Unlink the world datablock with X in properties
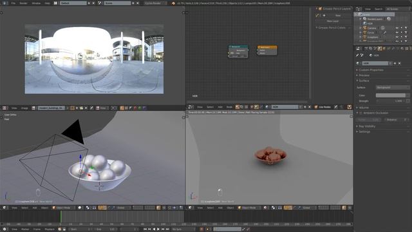412x232 pixels. point(399,63)
